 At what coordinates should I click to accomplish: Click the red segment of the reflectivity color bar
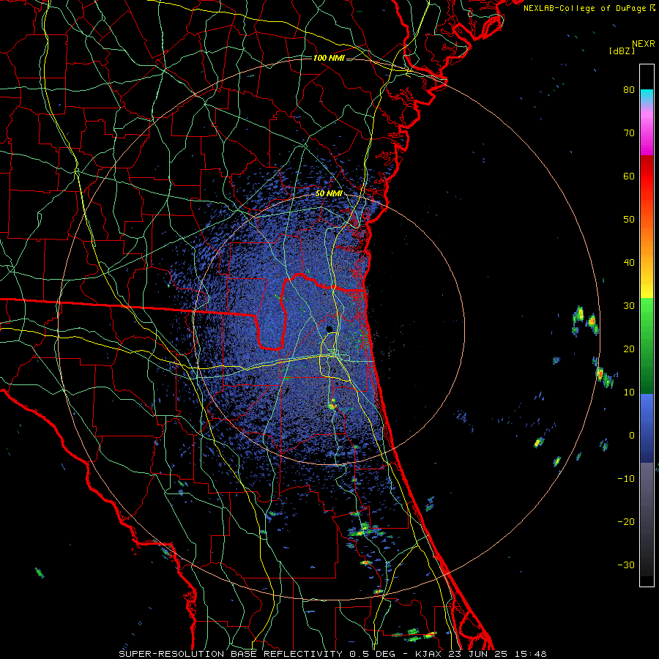click(647, 176)
